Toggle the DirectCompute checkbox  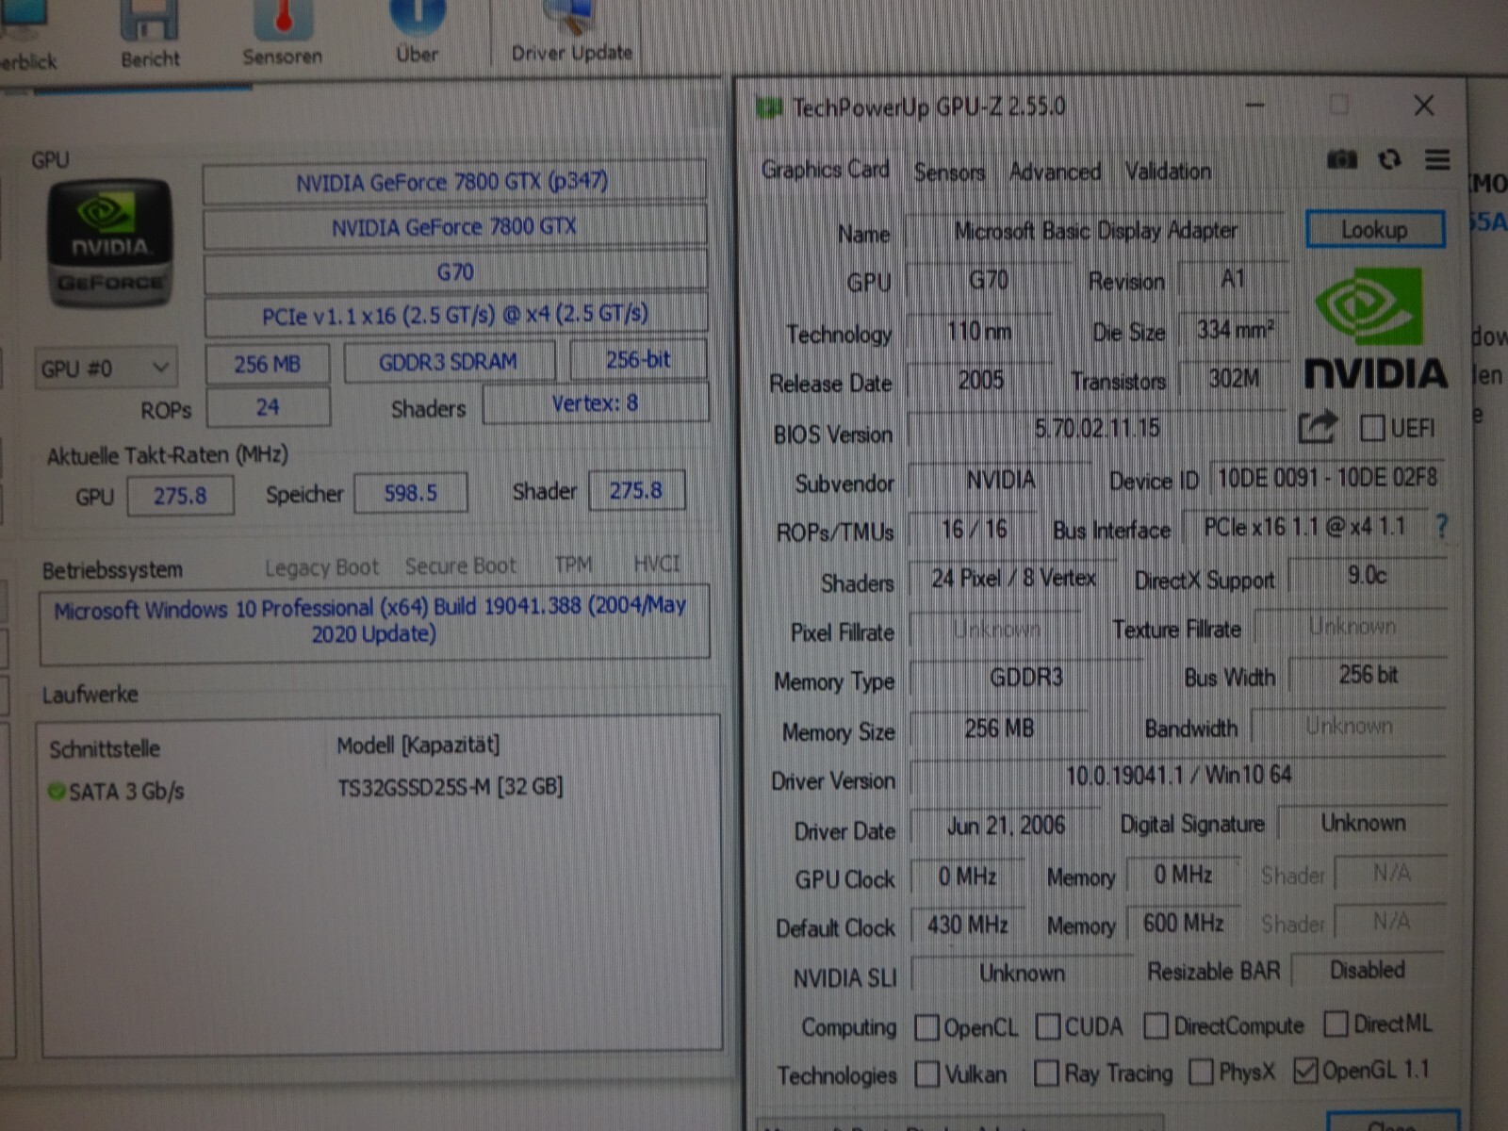[x=1156, y=1025]
